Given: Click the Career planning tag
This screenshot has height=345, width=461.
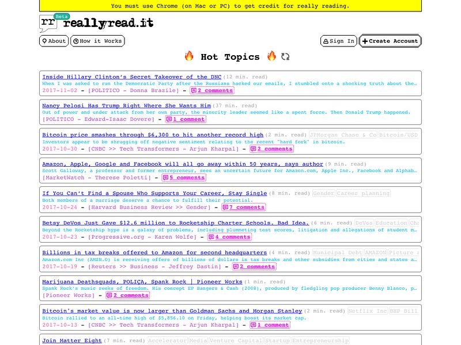Looking at the screenshot, I should coord(363,193).
